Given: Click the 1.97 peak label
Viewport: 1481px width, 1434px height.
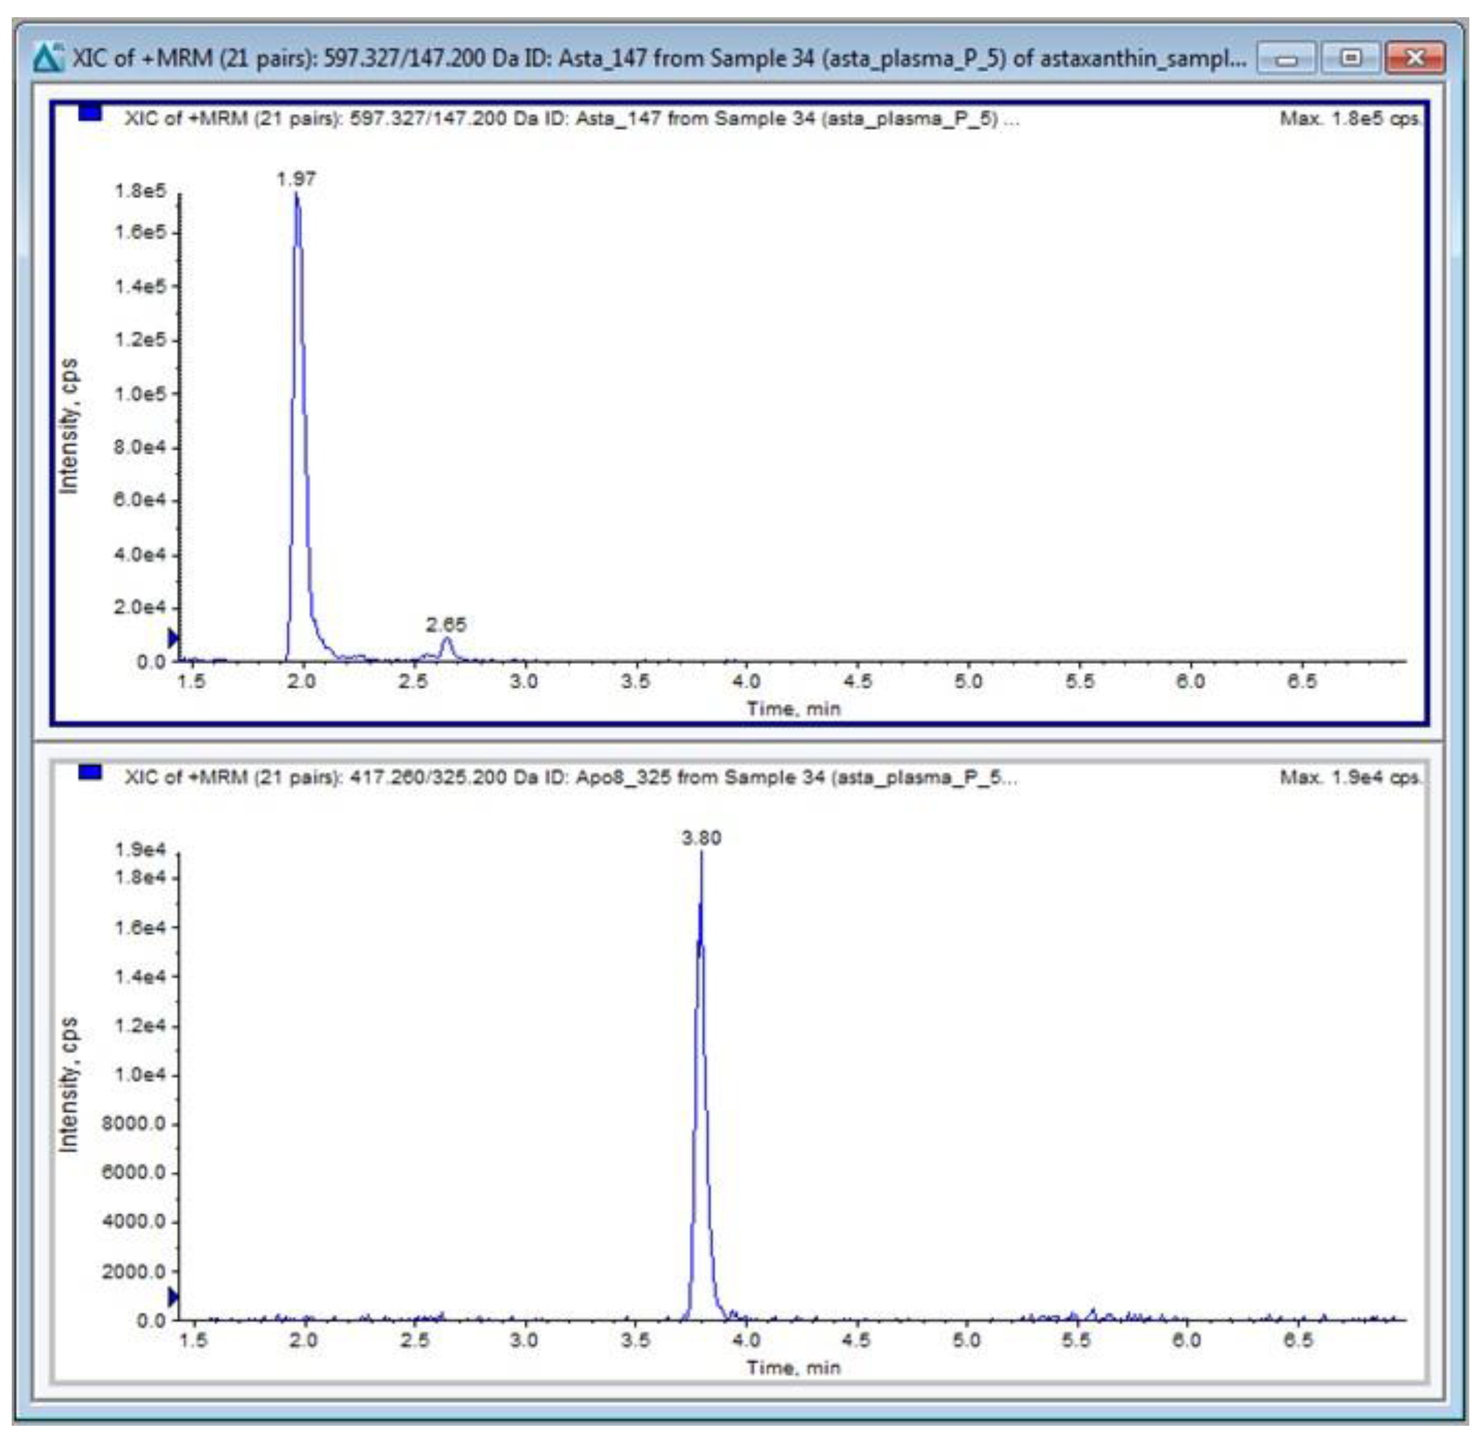Looking at the screenshot, I should pyautogui.click(x=296, y=179).
